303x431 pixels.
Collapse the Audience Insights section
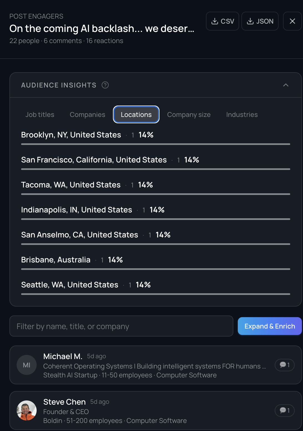(x=286, y=85)
